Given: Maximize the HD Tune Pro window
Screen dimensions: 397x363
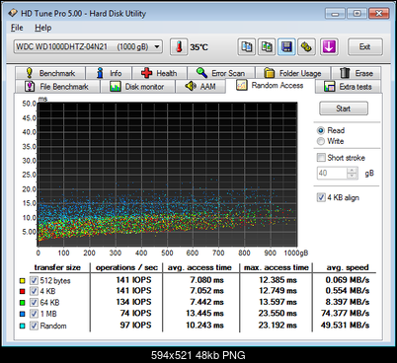Looking at the screenshot, I should click(357, 14).
